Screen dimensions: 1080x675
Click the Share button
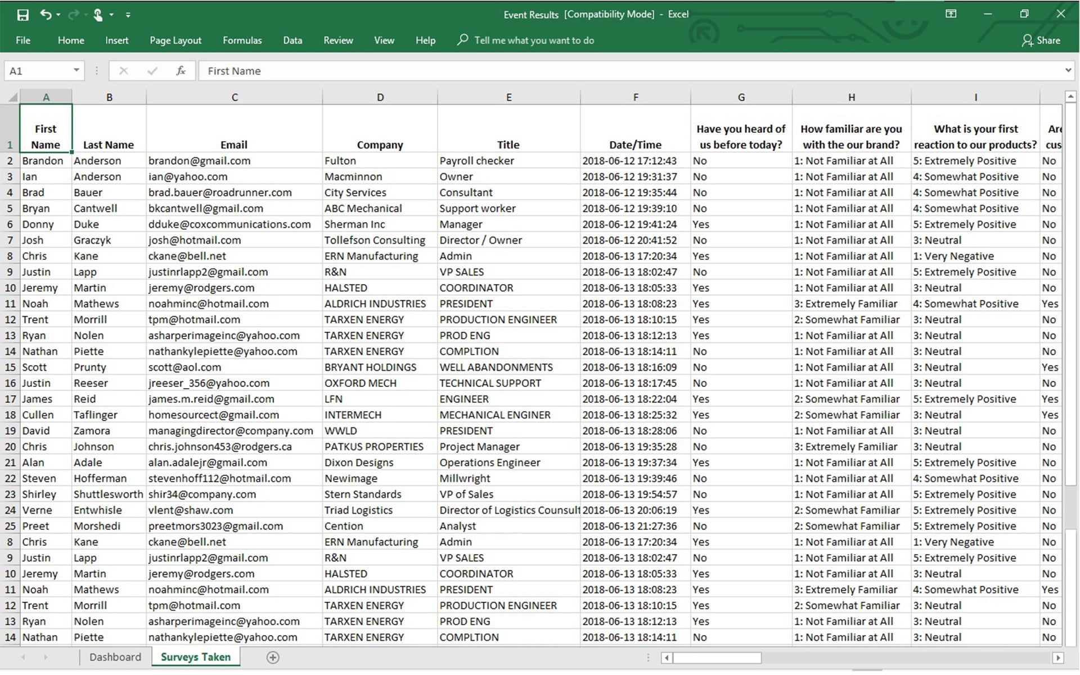(x=1041, y=40)
